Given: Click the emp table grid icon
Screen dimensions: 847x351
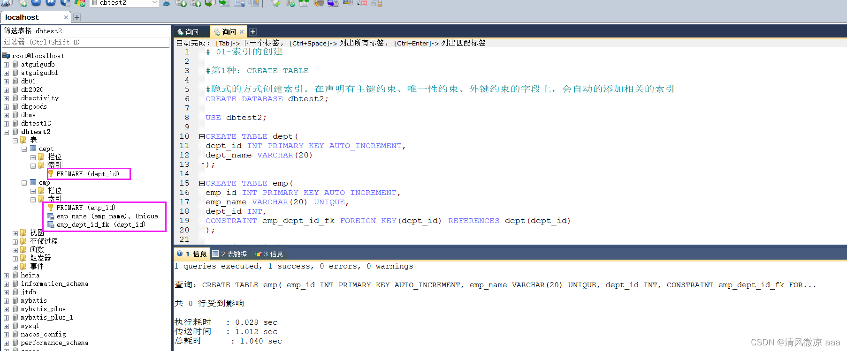Looking at the screenshot, I should (x=33, y=182).
